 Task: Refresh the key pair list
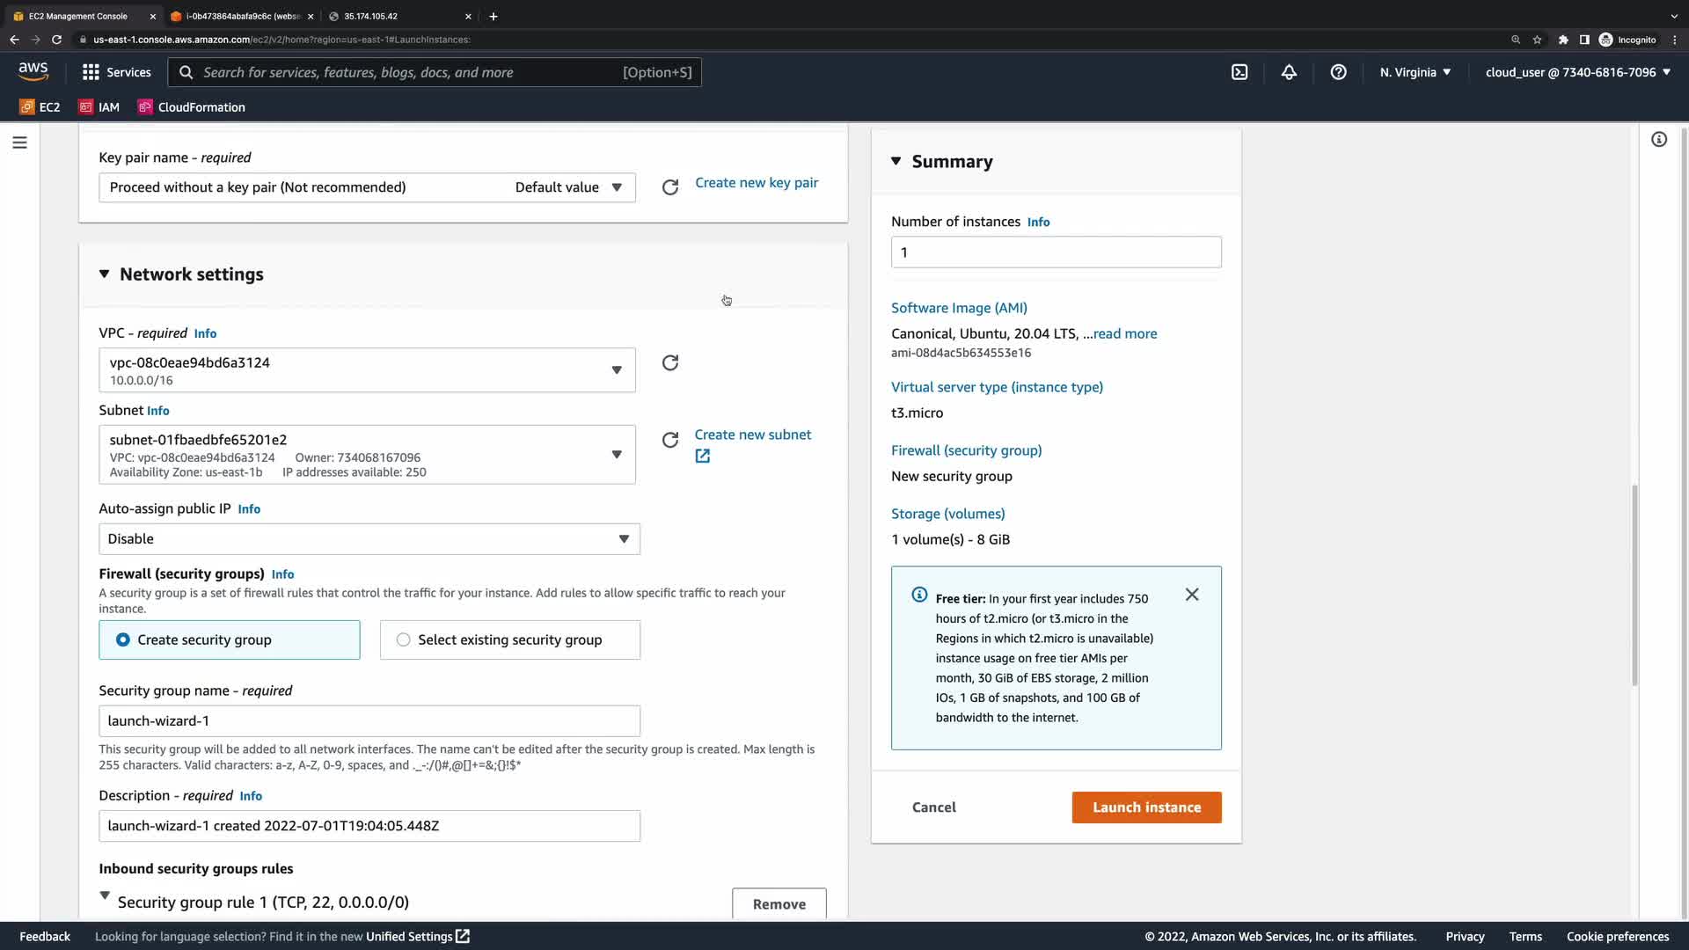pyautogui.click(x=670, y=187)
